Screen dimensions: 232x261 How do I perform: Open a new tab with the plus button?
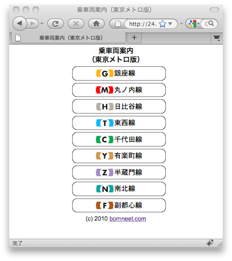[134, 38]
